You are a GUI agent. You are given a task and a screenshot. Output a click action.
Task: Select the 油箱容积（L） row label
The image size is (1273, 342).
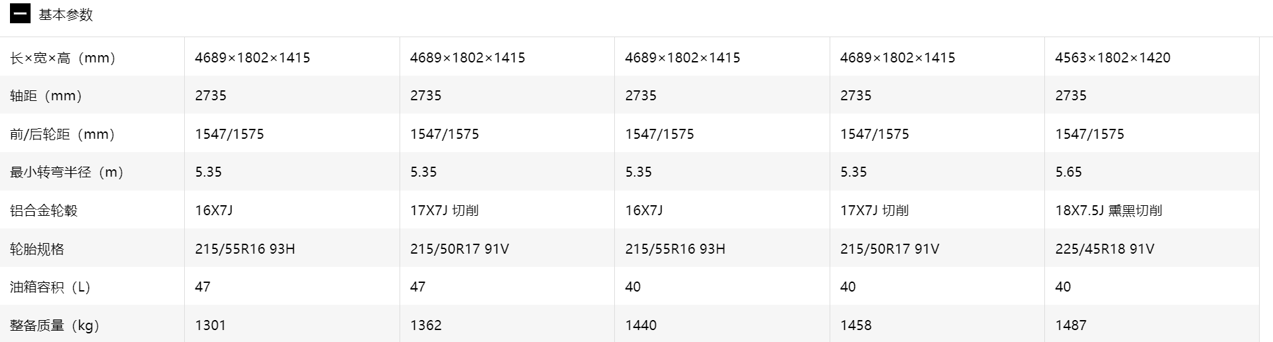point(50,287)
